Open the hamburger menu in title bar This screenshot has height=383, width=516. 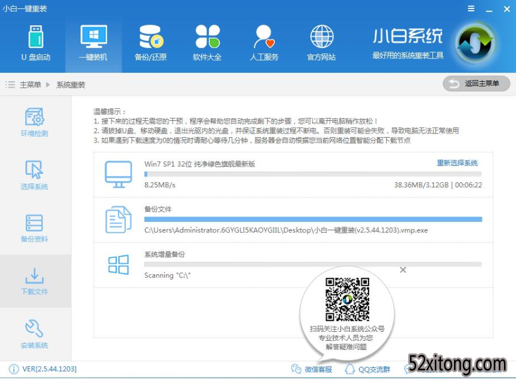(x=471, y=9)
